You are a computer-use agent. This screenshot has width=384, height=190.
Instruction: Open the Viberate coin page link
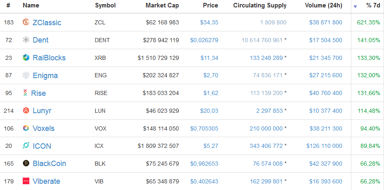pyautogui.click(x=46, y=181)
